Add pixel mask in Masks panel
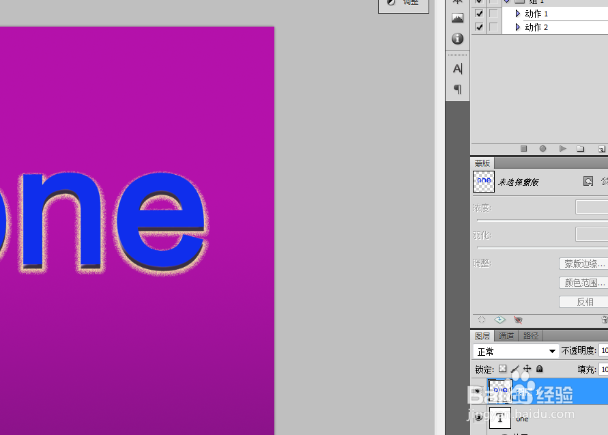Viewport: 608px width, 435px height. click(588, 181)
